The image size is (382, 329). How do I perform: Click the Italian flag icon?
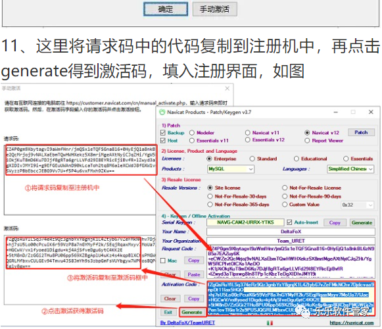coord(270,322)
